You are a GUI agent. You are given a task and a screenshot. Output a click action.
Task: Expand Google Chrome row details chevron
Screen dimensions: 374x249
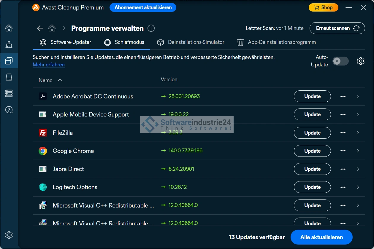pos(358,151)
